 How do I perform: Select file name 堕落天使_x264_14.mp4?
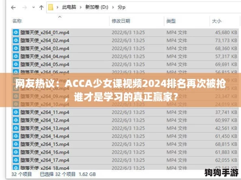(45, 136)
